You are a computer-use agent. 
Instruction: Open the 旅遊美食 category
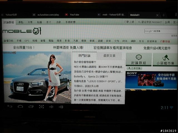(152, 41)
